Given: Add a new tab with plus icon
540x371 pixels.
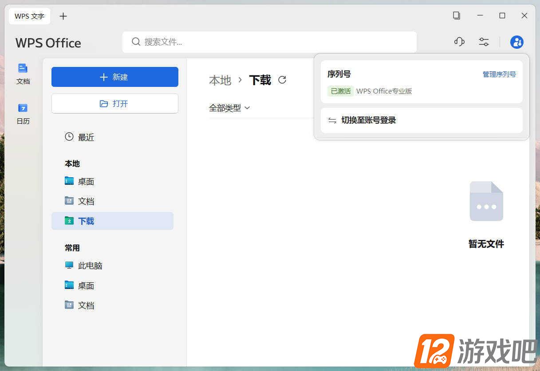Looking at the screenshot, I should (63, 16).
